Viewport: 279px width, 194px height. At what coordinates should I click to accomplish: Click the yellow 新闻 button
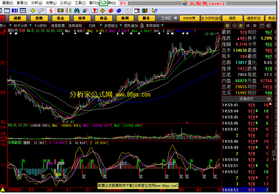point(125,18)
